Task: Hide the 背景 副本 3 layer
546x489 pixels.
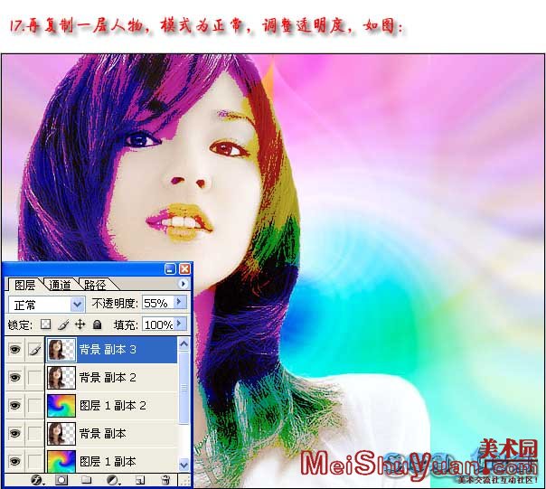Action: click(15, 349)
